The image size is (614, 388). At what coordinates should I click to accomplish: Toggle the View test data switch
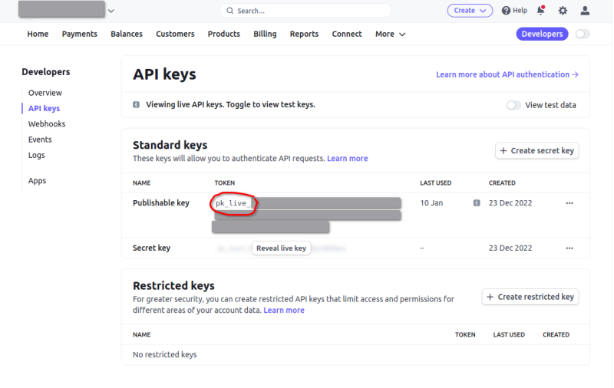(x=513, y=105)
